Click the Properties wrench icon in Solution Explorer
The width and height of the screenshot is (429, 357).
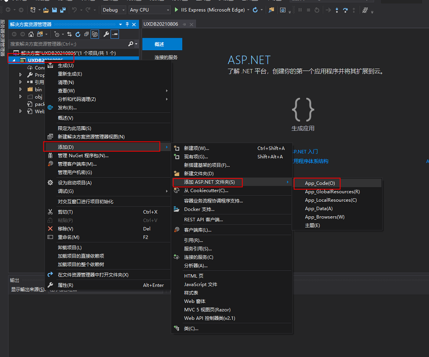tap(106, 34)
